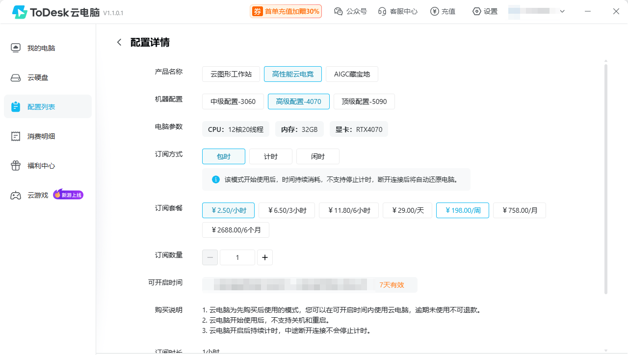
Task: Choose 高级配置-4070 machine configuration
Action: (x=299, y=101)
